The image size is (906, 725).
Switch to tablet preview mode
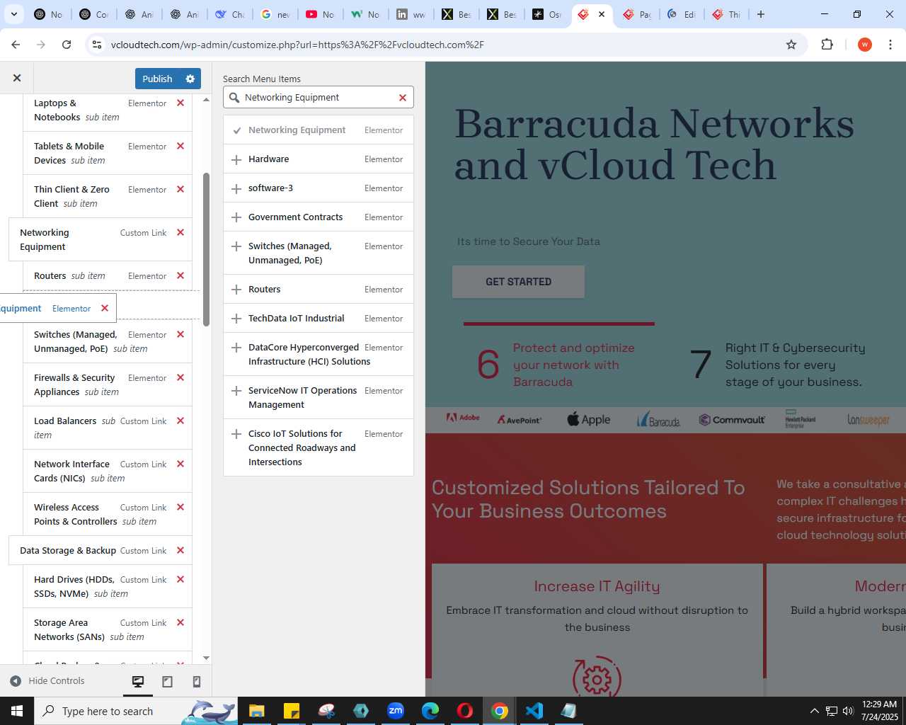coord(168,681)
